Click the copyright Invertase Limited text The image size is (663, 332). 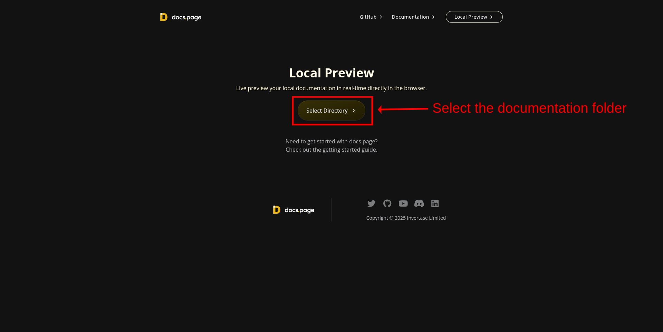406,218
